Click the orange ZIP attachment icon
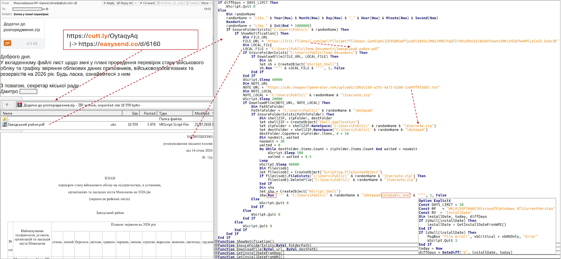The width and height of the screenshot is (561, 259). [x=7, y=43]
